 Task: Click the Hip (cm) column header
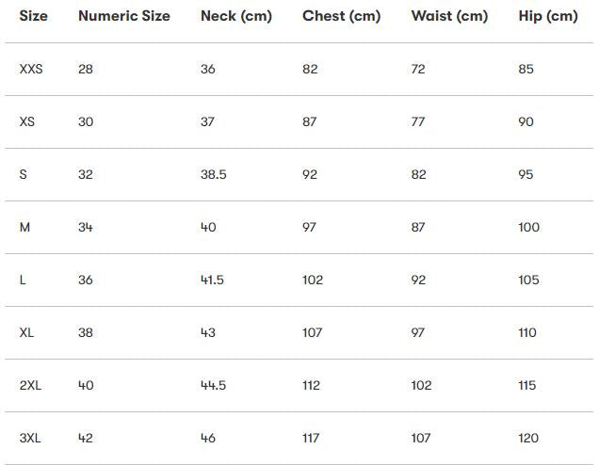(x=548, y=16)
